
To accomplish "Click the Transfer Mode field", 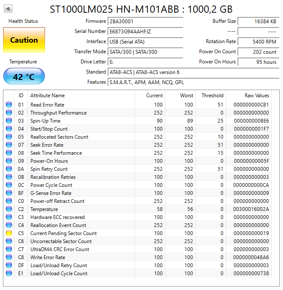I will [x=145, y=52].
